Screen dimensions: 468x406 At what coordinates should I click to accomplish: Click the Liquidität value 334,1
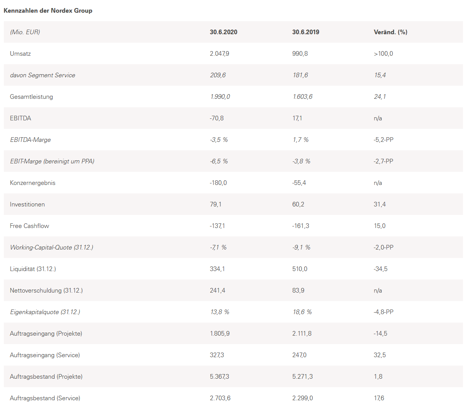click(x=217, y=269)
